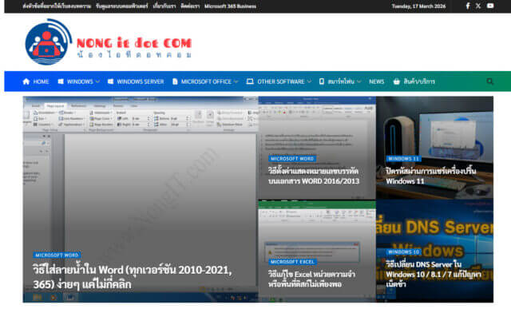511x313 pixels.
Task: Expand the OTHER SOFTWARE menu chevron
Action: [x=309, y=81]
